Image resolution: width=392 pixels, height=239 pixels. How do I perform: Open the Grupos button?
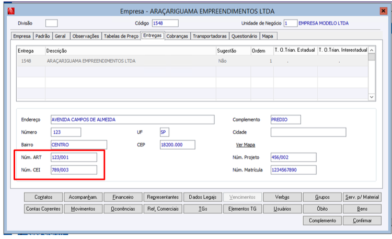322,197
